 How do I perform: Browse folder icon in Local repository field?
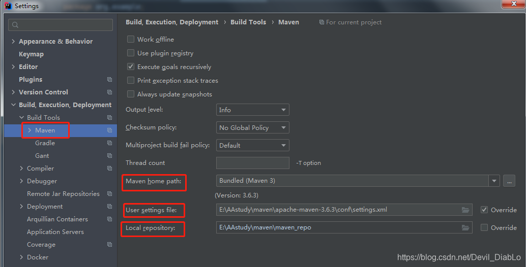click(x=465, y=227)
